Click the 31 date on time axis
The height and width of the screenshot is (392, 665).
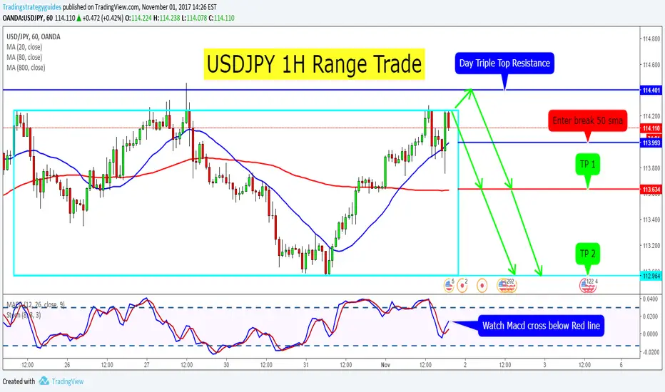point(306,364)
